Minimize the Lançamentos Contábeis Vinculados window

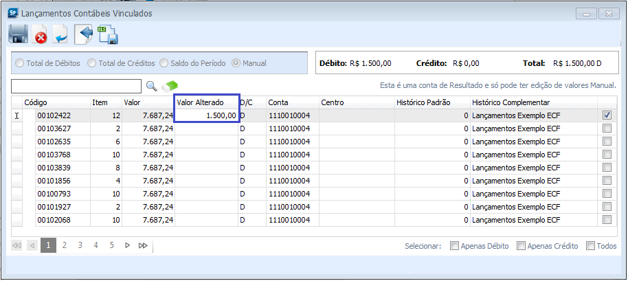pyautogui.click(x=587, y=14)
